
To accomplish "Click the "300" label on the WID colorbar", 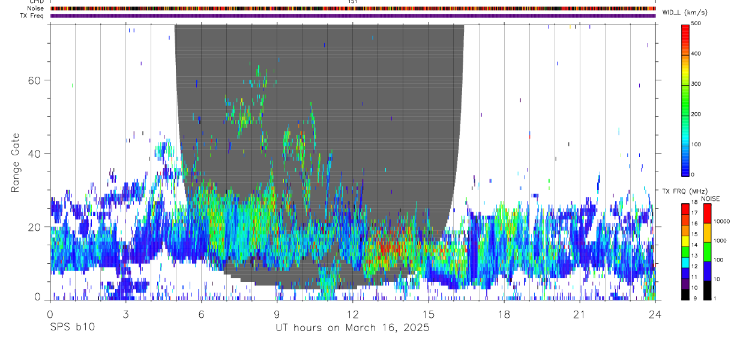I will coord(696,84).
